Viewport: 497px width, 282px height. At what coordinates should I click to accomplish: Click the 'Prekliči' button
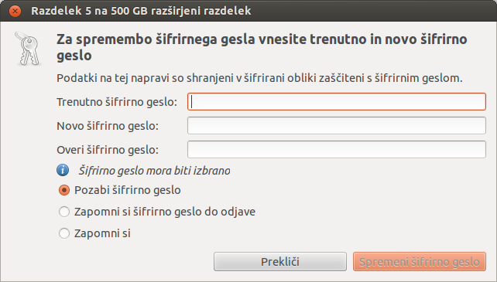click(x=280, y=262)
